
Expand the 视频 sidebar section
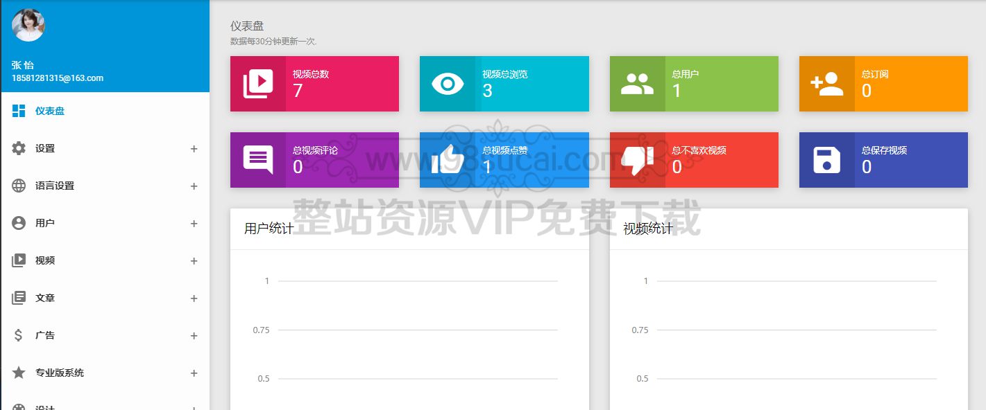coord(193,260)
